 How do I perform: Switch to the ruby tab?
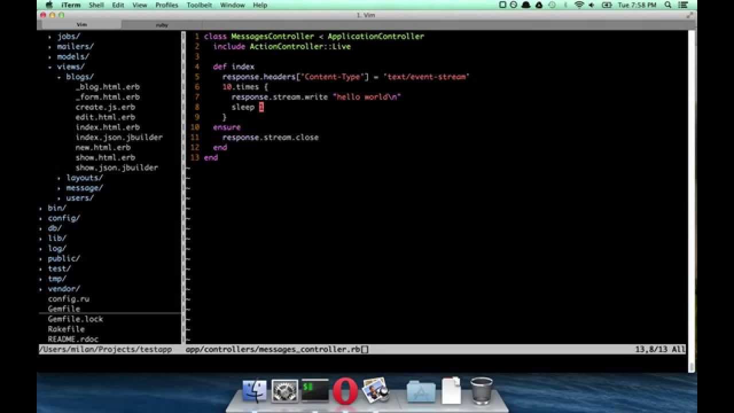pos(162,25)
